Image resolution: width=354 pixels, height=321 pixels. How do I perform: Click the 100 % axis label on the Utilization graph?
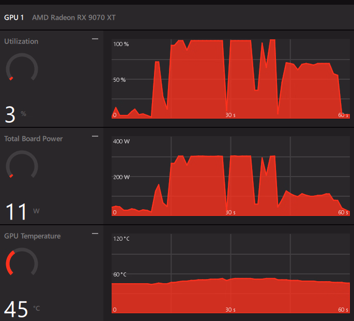tap(121, 45)
